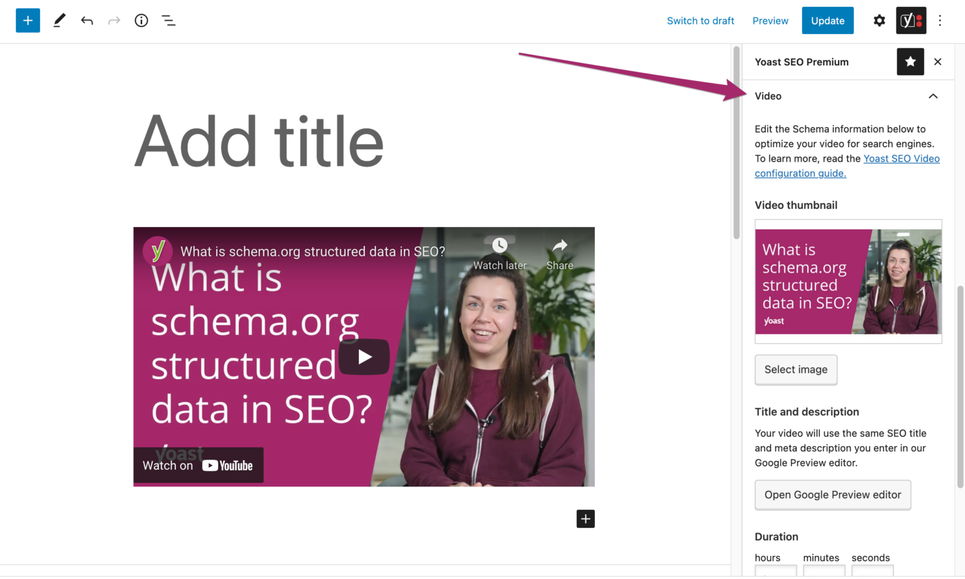Play the embedded YouTube video
This screenshot has height=579, width=965.
[x=364, y=357]
